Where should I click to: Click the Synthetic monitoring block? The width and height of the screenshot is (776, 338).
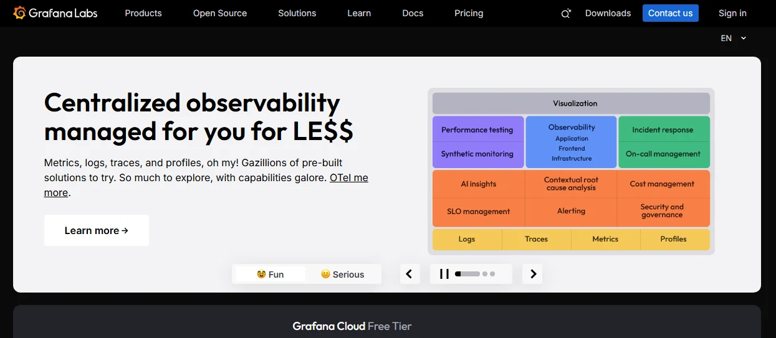[x=477, y=154]
